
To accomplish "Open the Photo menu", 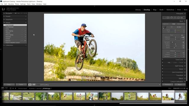I will (17, 4).
